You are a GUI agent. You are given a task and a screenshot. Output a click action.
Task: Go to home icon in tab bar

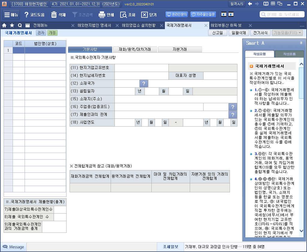tap(4, 25)
